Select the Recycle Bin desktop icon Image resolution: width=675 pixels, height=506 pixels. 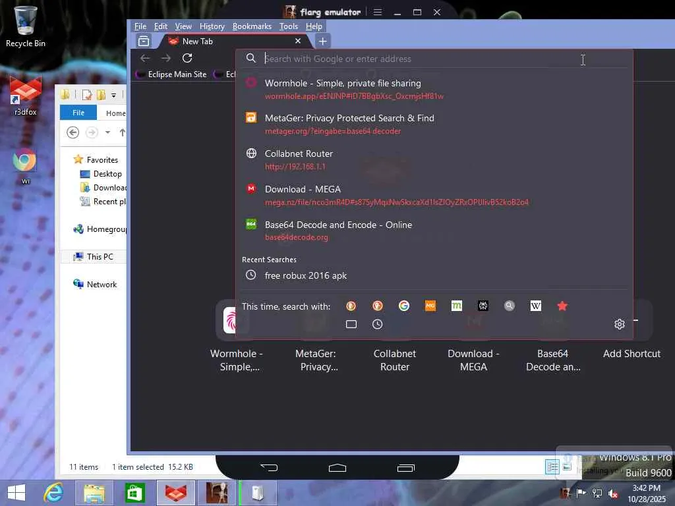point(26,26)
